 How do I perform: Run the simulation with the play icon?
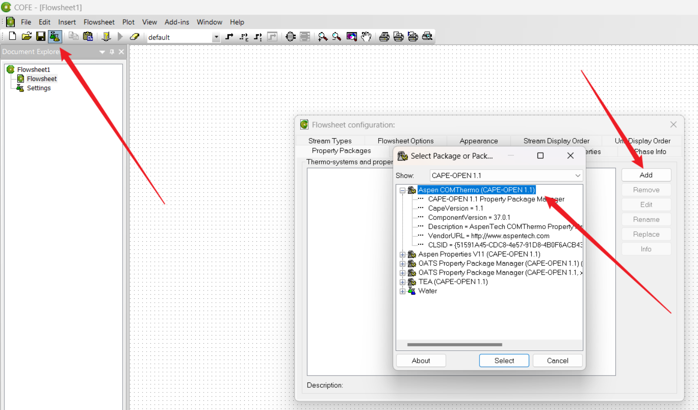[x=120, y=37]
